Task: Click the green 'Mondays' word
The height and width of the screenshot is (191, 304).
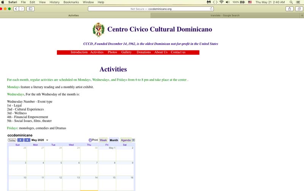Action: click(13, 87)
